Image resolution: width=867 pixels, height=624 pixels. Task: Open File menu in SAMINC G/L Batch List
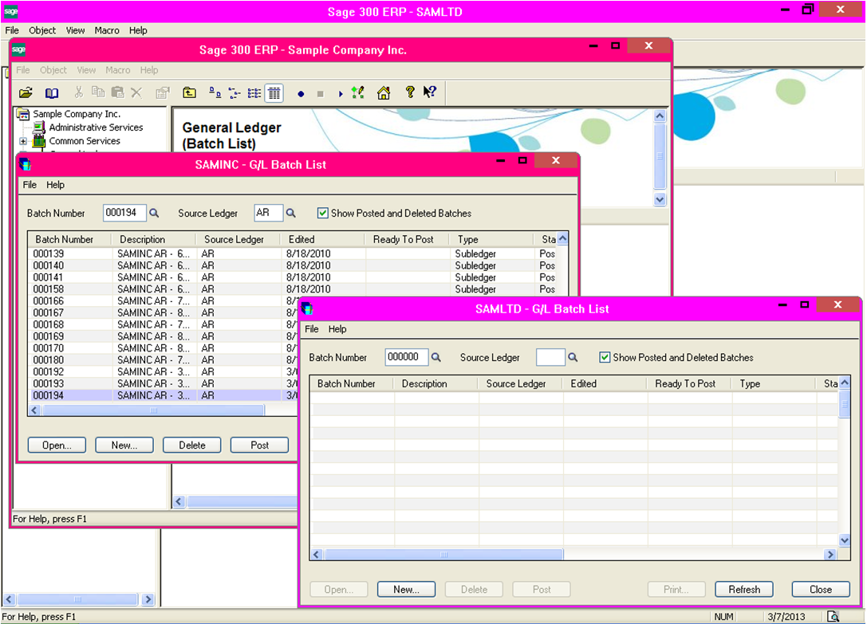[x=30, y=185]
